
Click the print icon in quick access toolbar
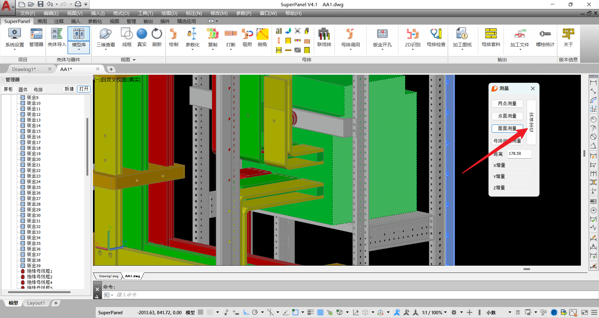tap(78, 4)
